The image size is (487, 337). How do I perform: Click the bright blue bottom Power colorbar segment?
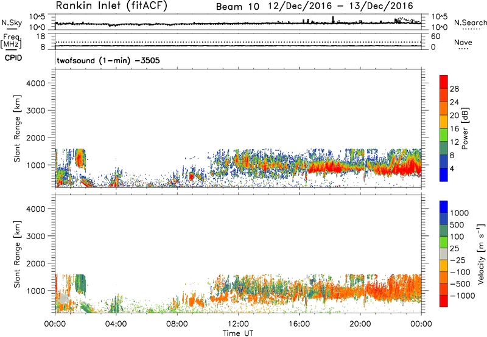pos(444,175)
